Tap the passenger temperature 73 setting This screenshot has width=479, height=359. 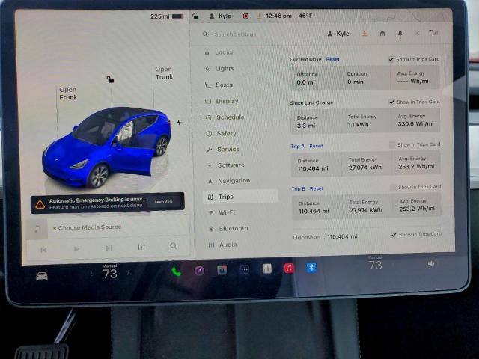(x=375, y=265)
